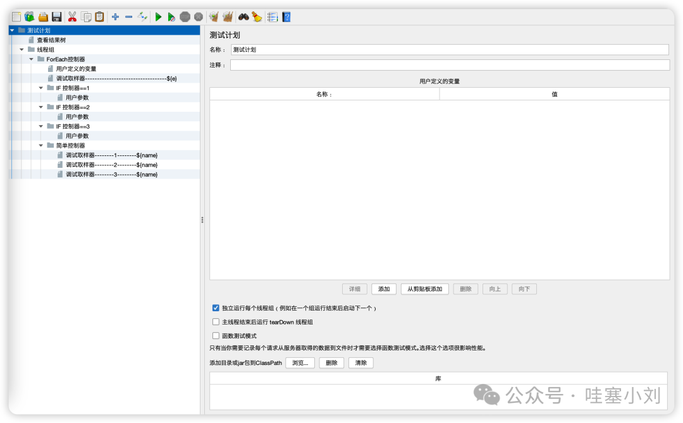Click the 名称 column header in variables table
The height and width of the screenshot is (423, 683).
tap(324, 94)
